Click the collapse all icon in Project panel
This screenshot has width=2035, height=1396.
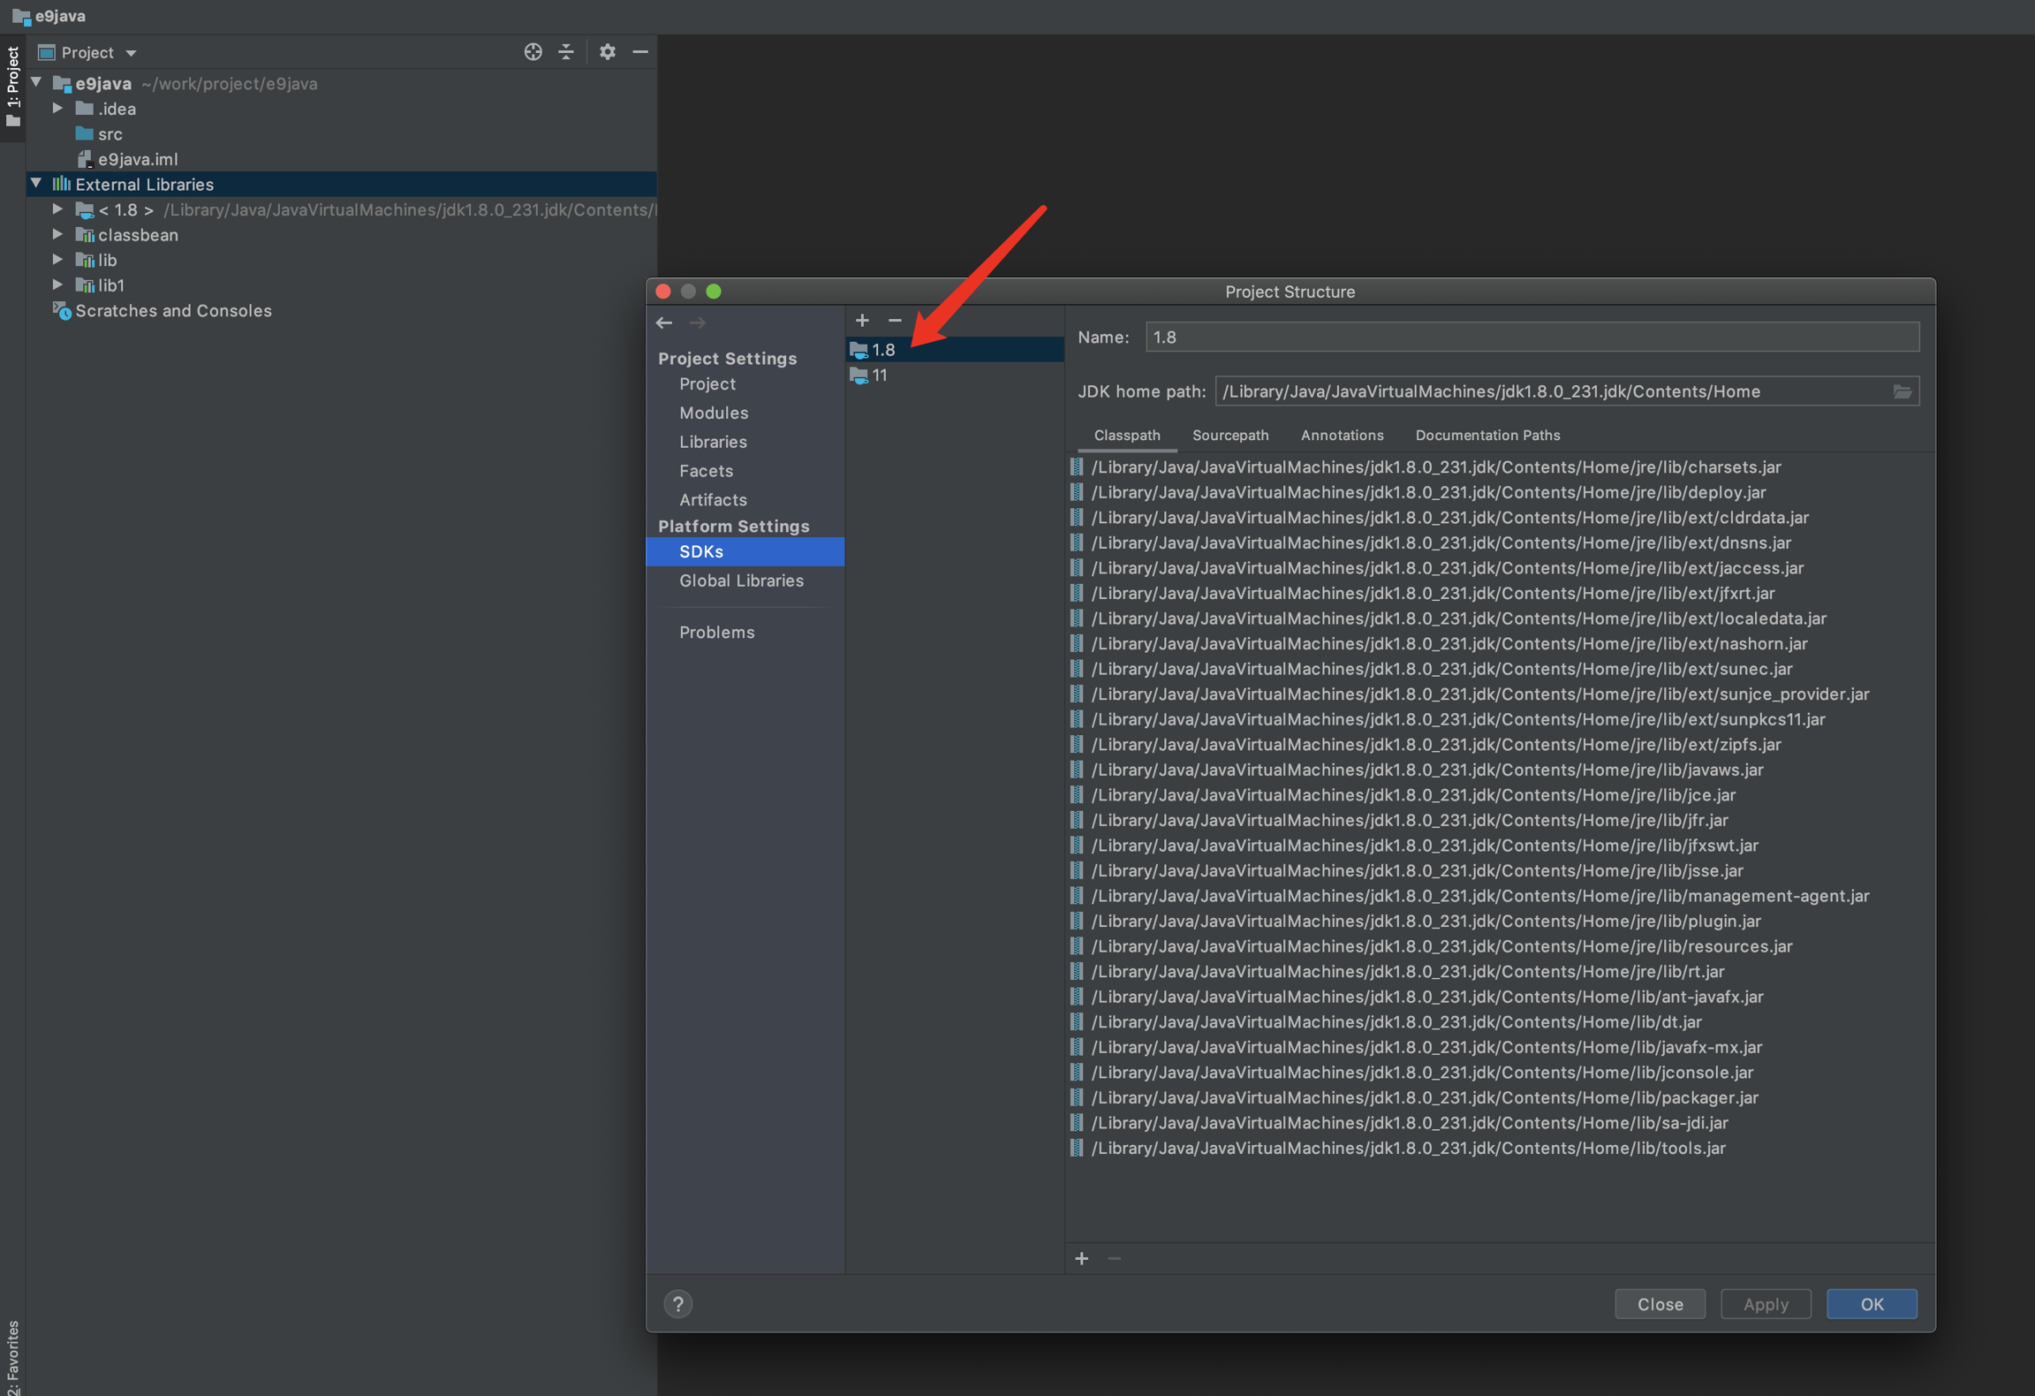pyautogui.click(x=566, y=52)
